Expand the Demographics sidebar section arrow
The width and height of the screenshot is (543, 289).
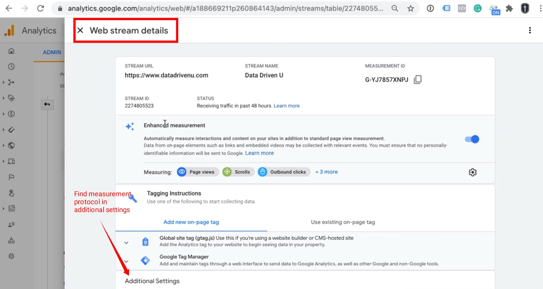[4, 146]
